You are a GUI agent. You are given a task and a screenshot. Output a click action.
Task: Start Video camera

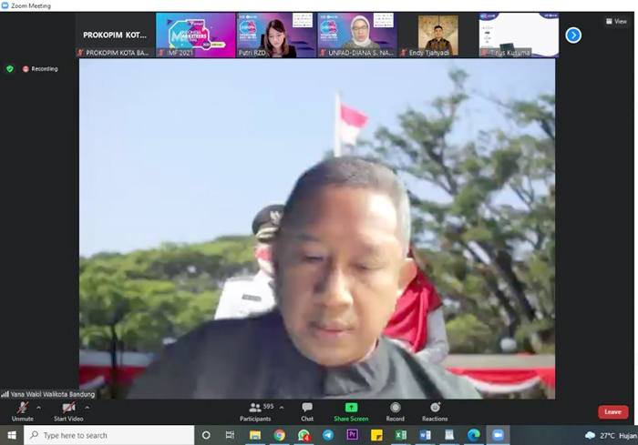click(x=67, y=410)
